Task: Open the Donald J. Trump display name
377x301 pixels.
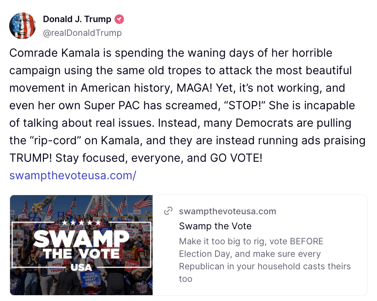Action: click(77, 19)
